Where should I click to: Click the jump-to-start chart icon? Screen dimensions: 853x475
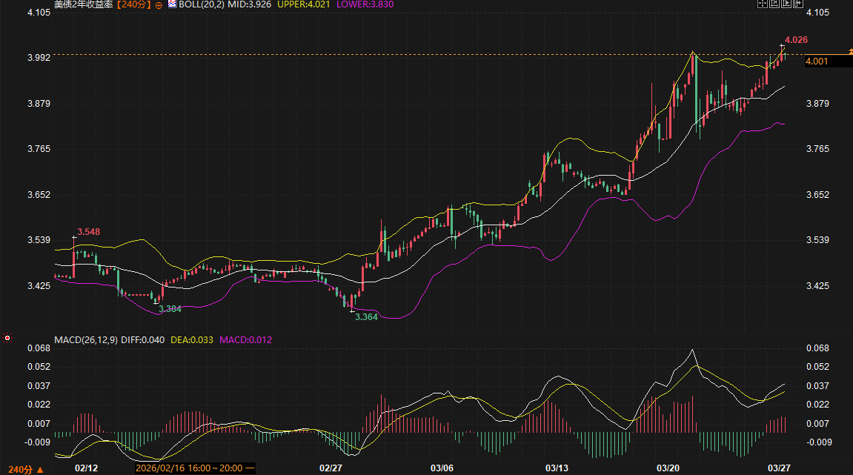click(773, 4)
